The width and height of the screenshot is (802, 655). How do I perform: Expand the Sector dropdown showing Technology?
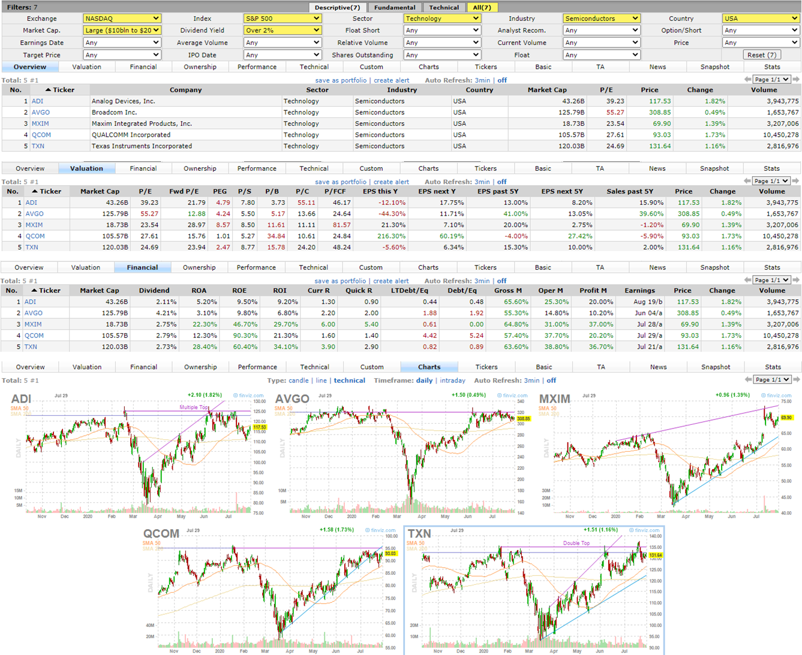pos(442,19)
